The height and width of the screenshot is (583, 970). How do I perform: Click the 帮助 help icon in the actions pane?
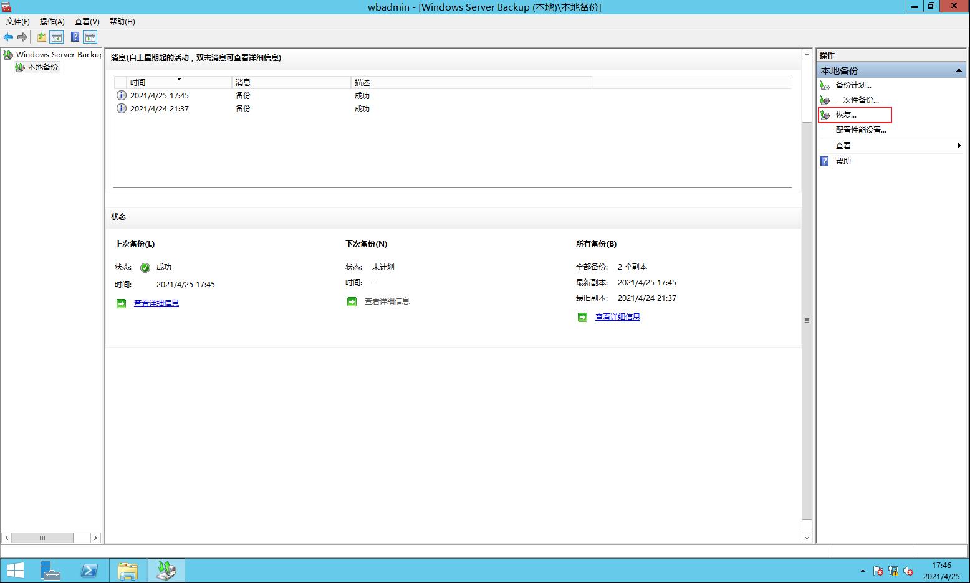(x=825, y=161)
